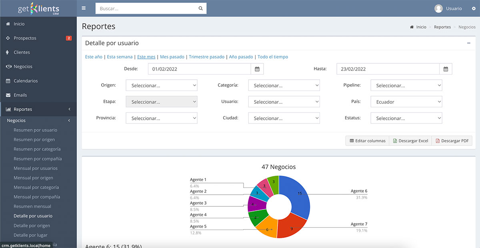Click the Descargar Excel button
Image resolution: width=480 pixels, height=248 pixels.
point(410,141)
